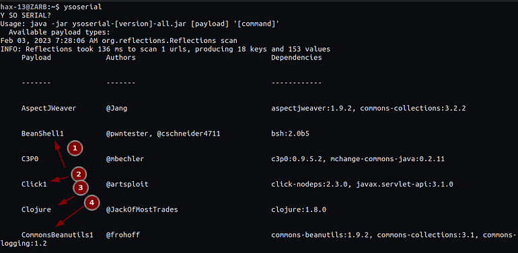Click the @mbechler author handle
Screen dimensions: 518x253
125,159
